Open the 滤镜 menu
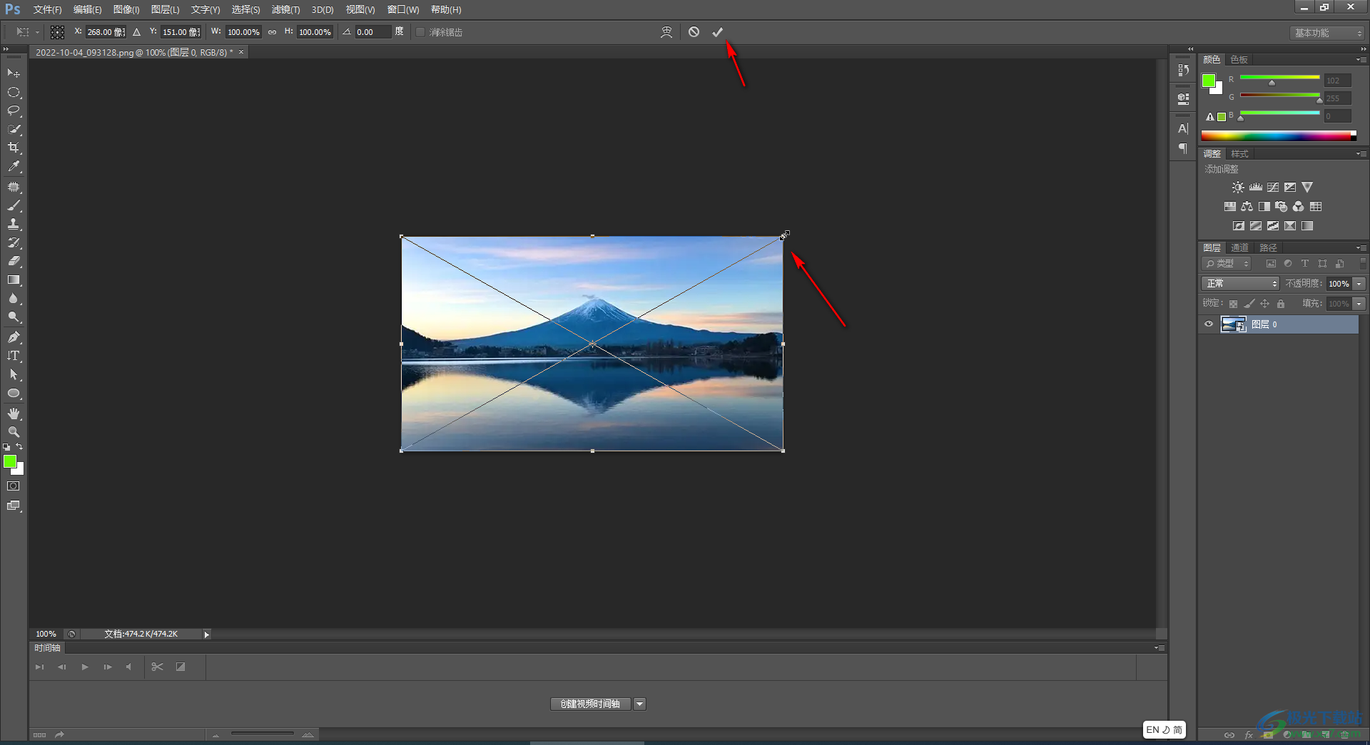This screenshot has height=745, width=1370. pos(285,10)
